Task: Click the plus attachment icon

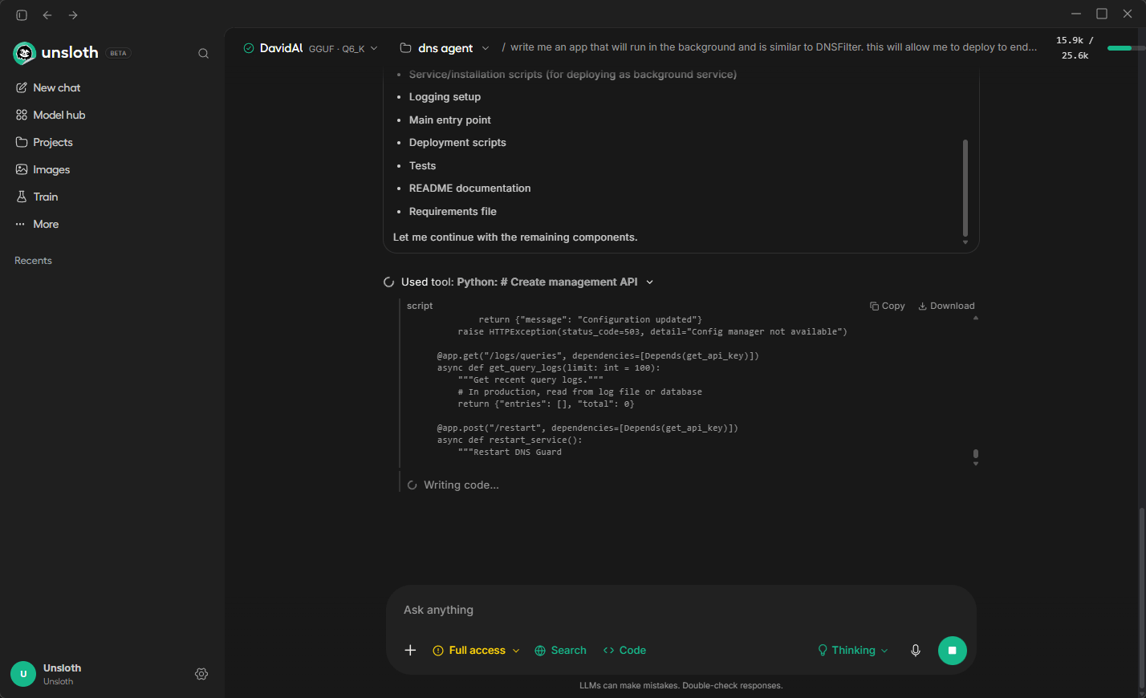Action: point(410,650)
